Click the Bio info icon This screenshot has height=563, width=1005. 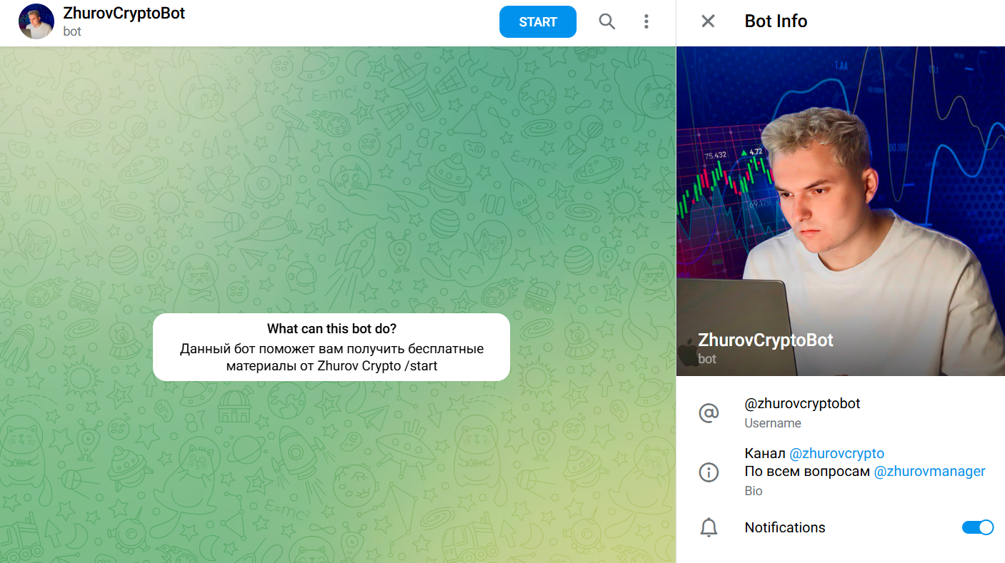[709, 472]
